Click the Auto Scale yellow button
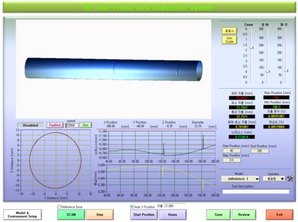Image resolution: width=298 pixels, height=222 pixels. pyautogui.click(x=229, y=40)
